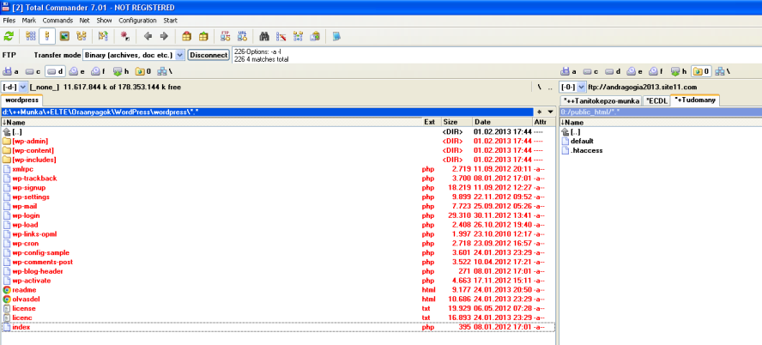Click the select-by-star toolbar icon
Viewport: 762px width, 345px height.
point(125,36)
